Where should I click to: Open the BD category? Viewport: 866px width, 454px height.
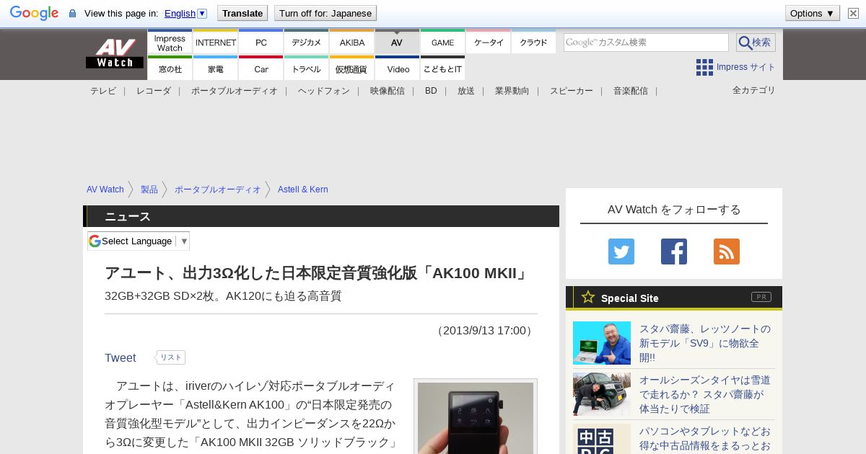coord(431,91)
